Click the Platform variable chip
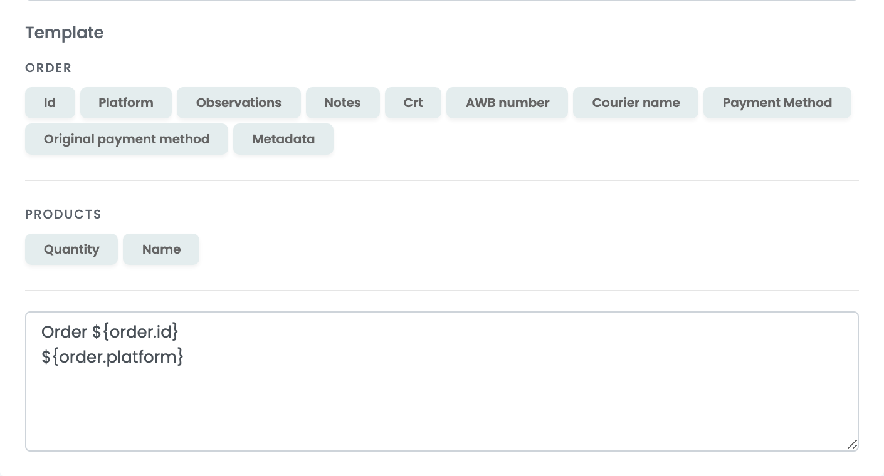The width and height of the screenshot is (884, 476). click(126, 103)
